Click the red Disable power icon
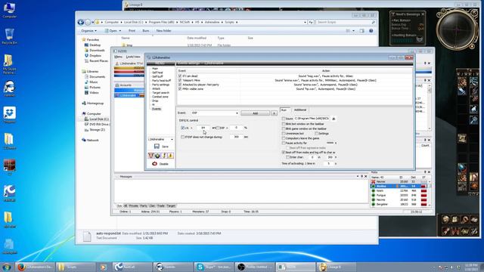 154,164
